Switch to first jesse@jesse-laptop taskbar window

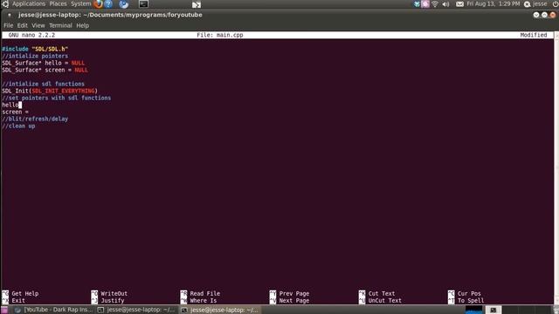point(136,311)
